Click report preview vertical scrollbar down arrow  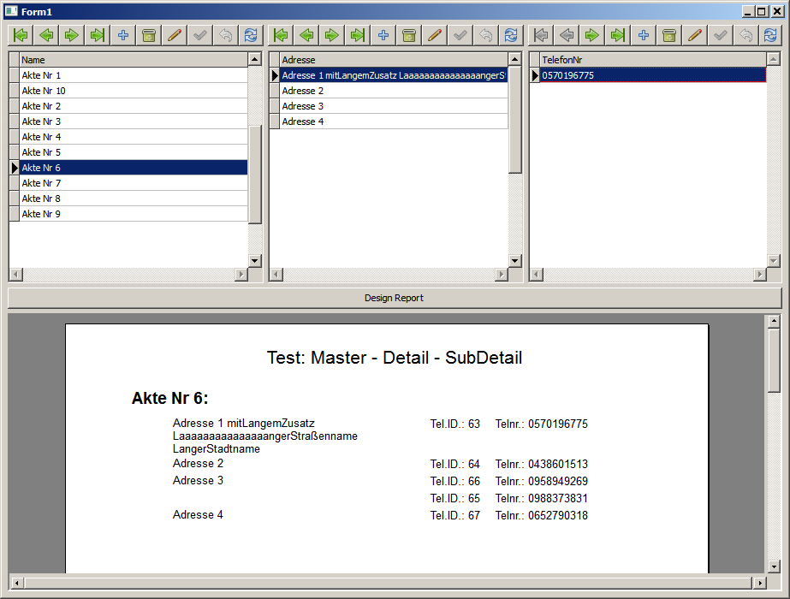(774, 566)
